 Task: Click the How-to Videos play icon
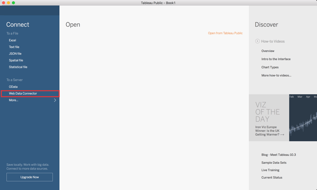[x=257, y=41]
